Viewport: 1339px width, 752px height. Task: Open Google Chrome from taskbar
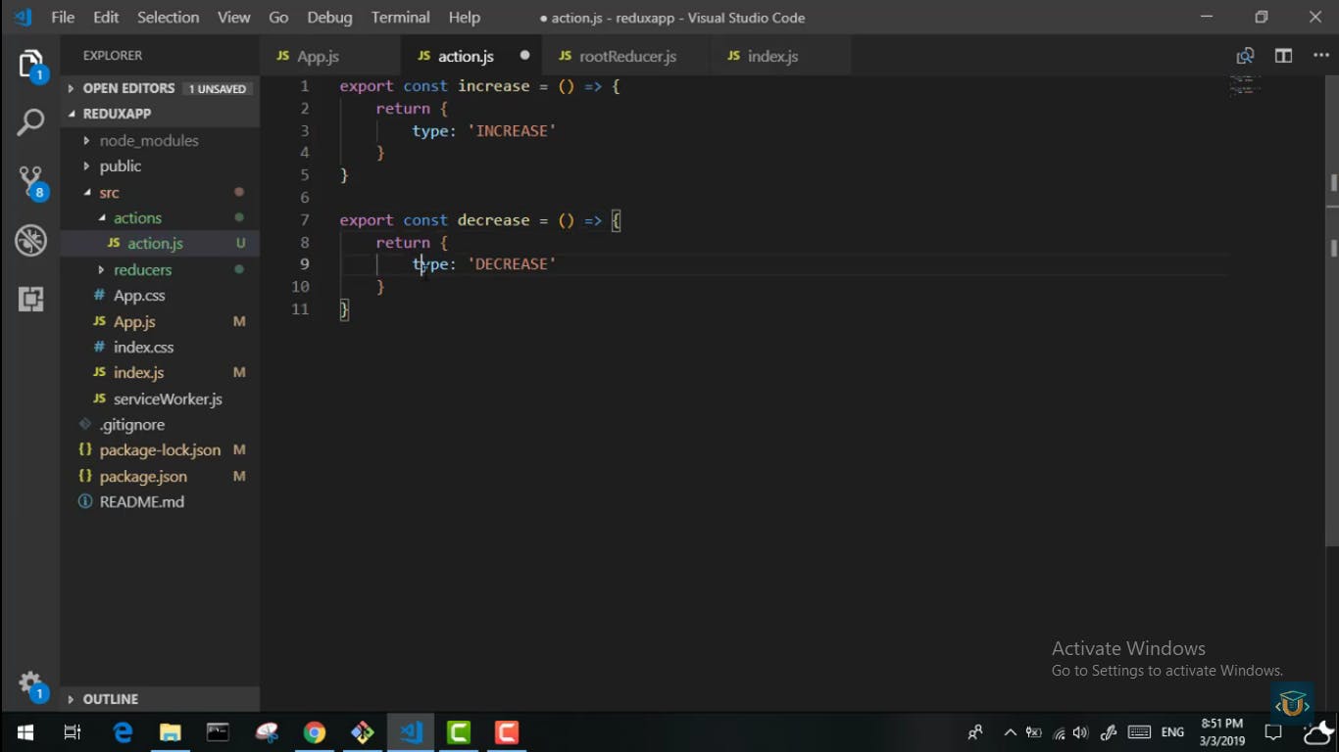(x=314, y=732)
